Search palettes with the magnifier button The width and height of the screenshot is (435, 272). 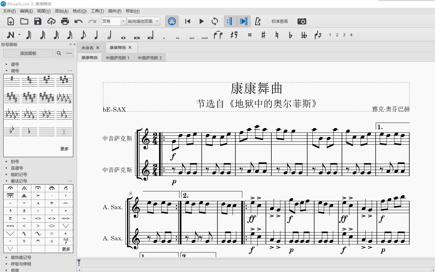coord(59,53)
